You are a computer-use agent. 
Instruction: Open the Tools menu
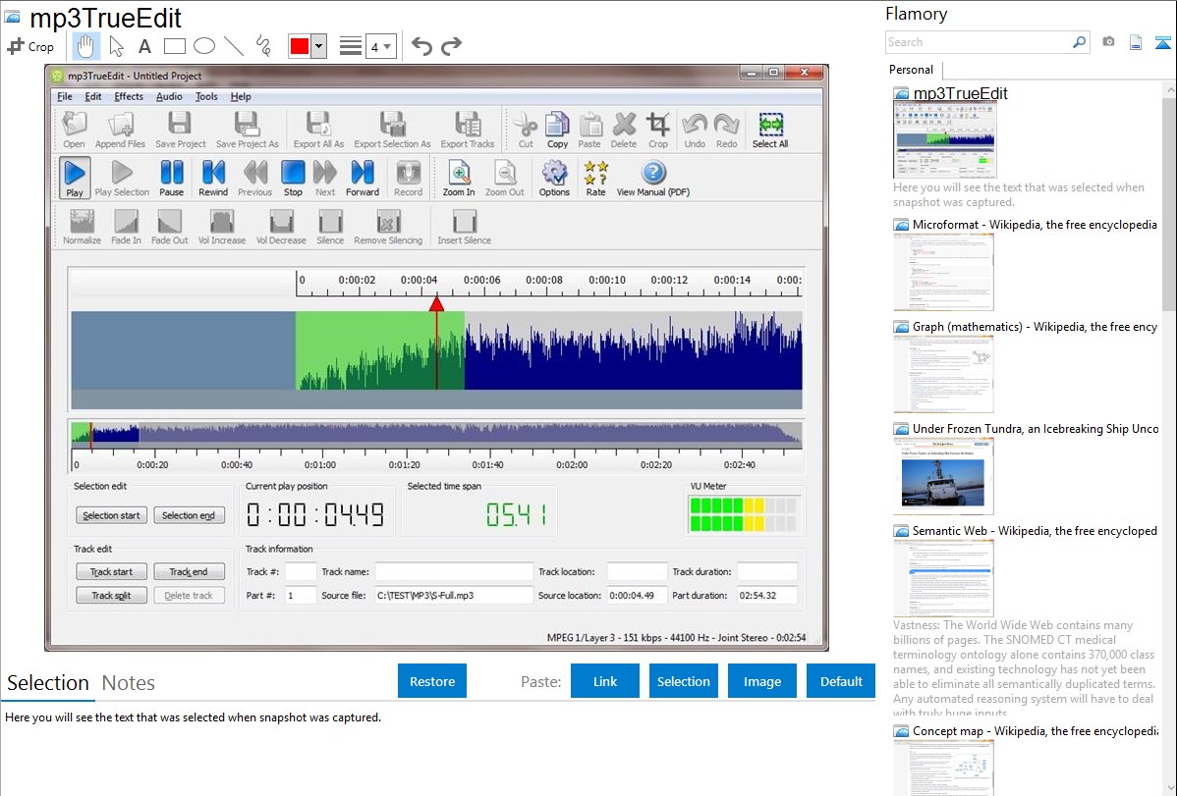pos(206,97)
